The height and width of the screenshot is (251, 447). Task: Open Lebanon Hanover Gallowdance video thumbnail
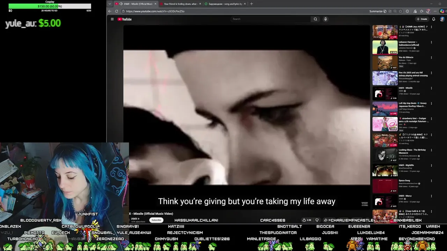coord(385,47)
